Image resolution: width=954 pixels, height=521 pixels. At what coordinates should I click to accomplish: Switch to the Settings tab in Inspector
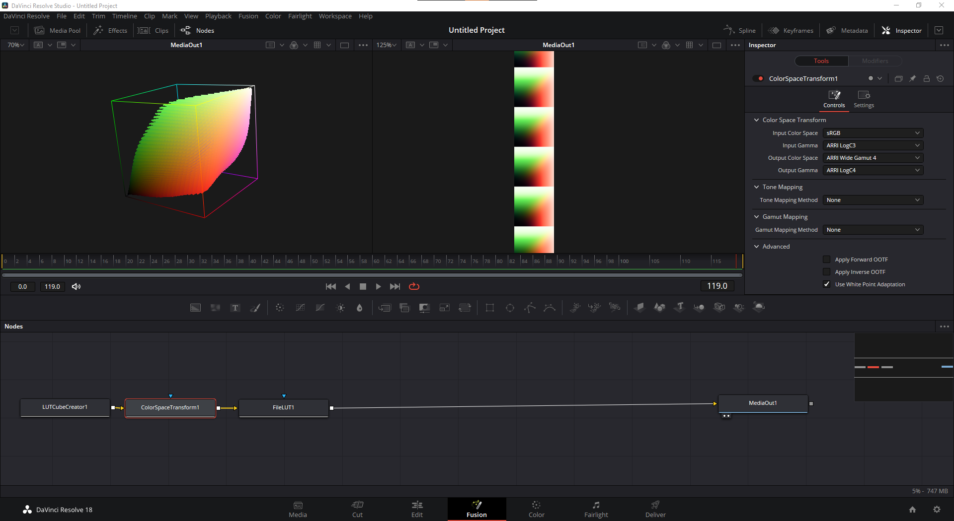[x=864, y=99]
